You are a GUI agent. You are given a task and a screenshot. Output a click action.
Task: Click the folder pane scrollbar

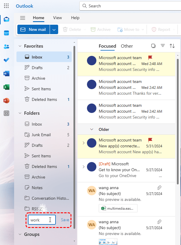pos(74,137)
